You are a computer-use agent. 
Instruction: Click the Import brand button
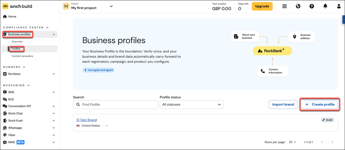(x=283, y=104)
